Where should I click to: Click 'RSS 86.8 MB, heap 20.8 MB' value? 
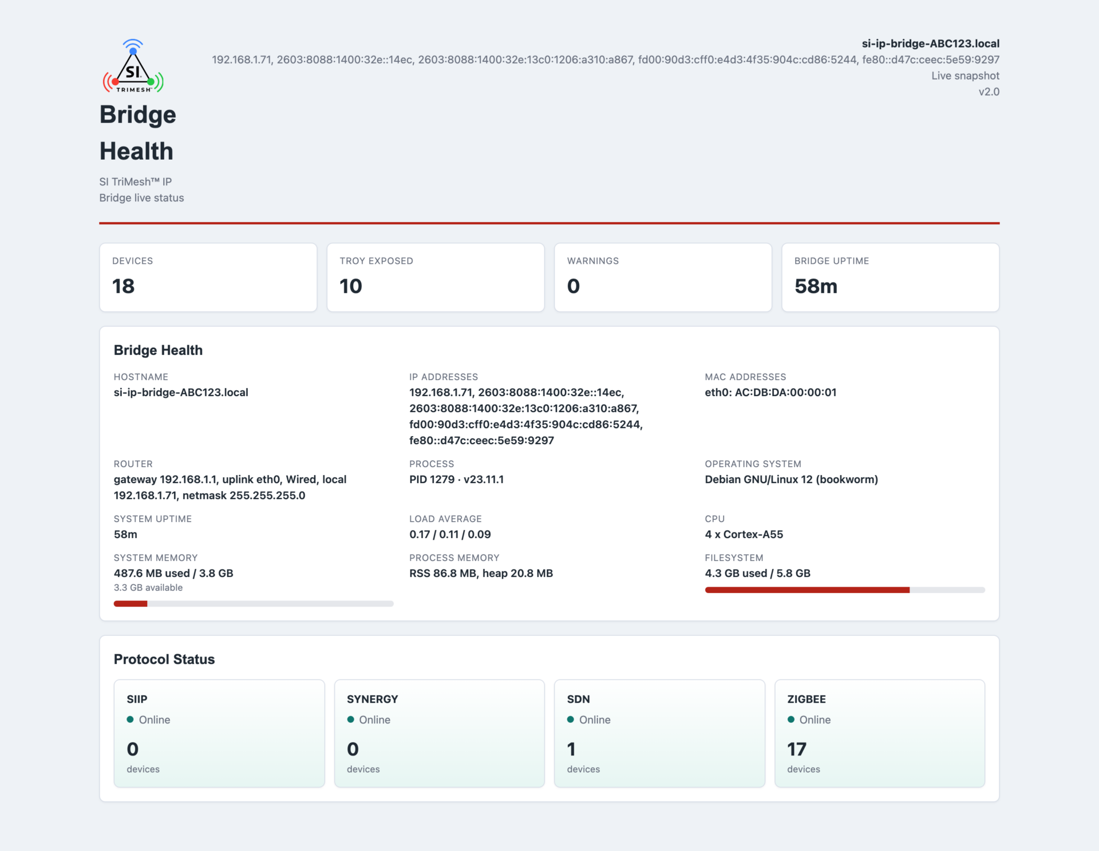(x=481, y=573)
